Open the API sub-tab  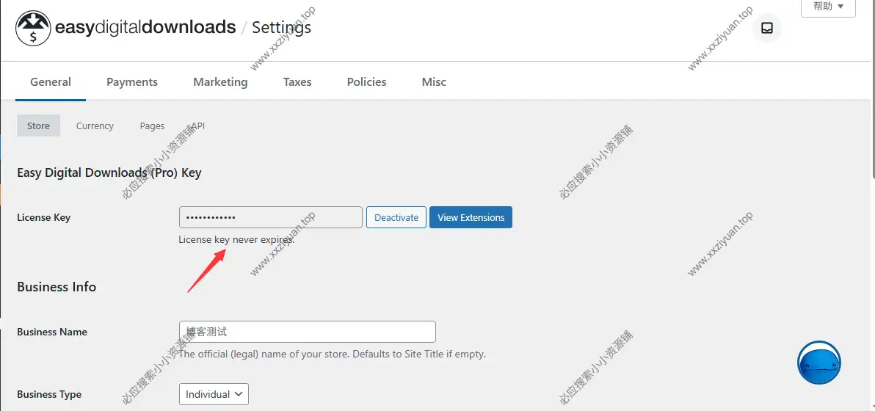point(197,126)
